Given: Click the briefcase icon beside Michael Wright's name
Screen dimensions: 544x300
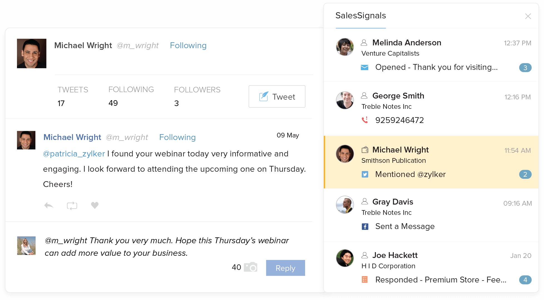Looking at the screenshot, I should [365, 150].
